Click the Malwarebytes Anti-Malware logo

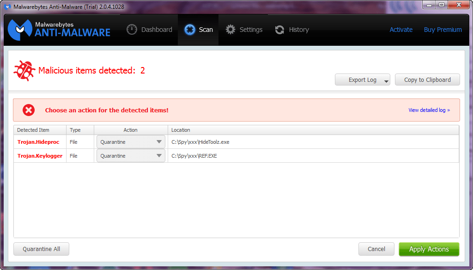[59, 30]
